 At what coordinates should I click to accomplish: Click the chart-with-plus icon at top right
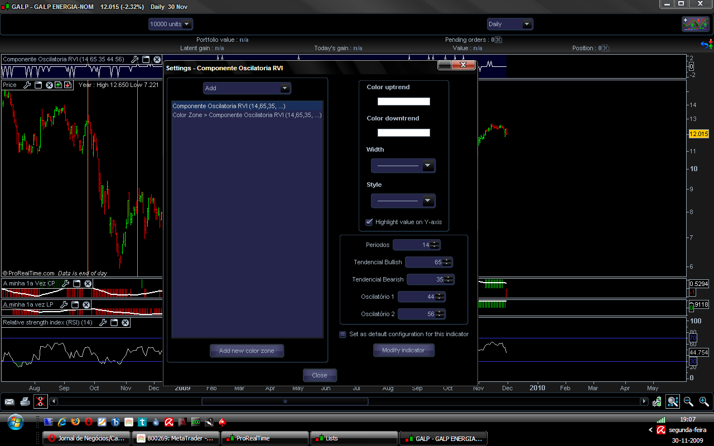click(696, 24)
